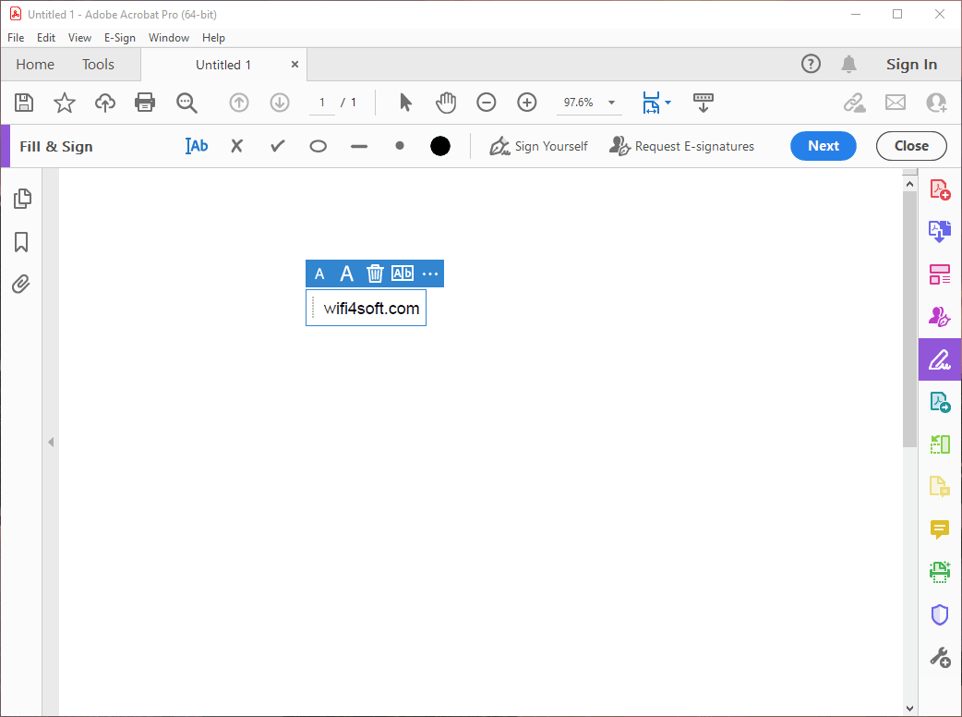Open the E-Sign menu
The width and height of the screenshot is (962, 717).
coord(119,38)
